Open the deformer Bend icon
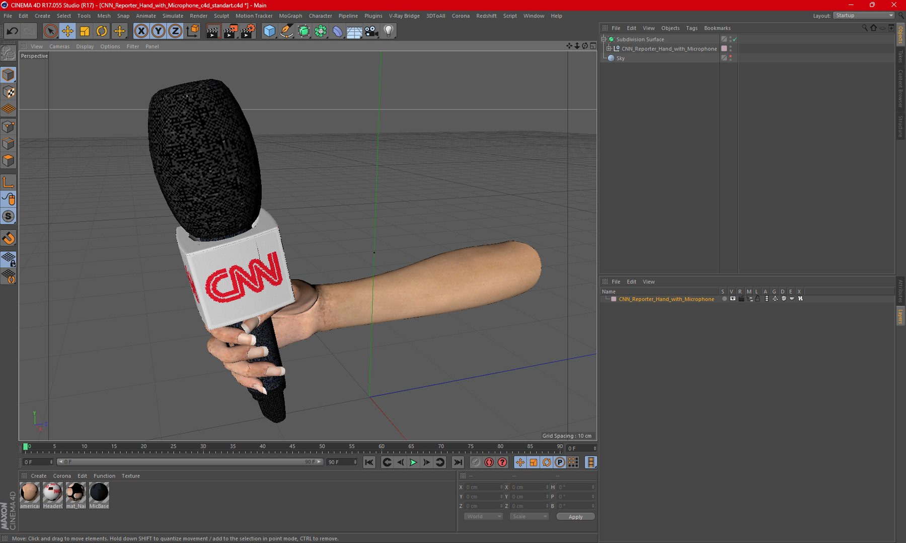Viewport: 906px width, 543px height. coord(338,31)
